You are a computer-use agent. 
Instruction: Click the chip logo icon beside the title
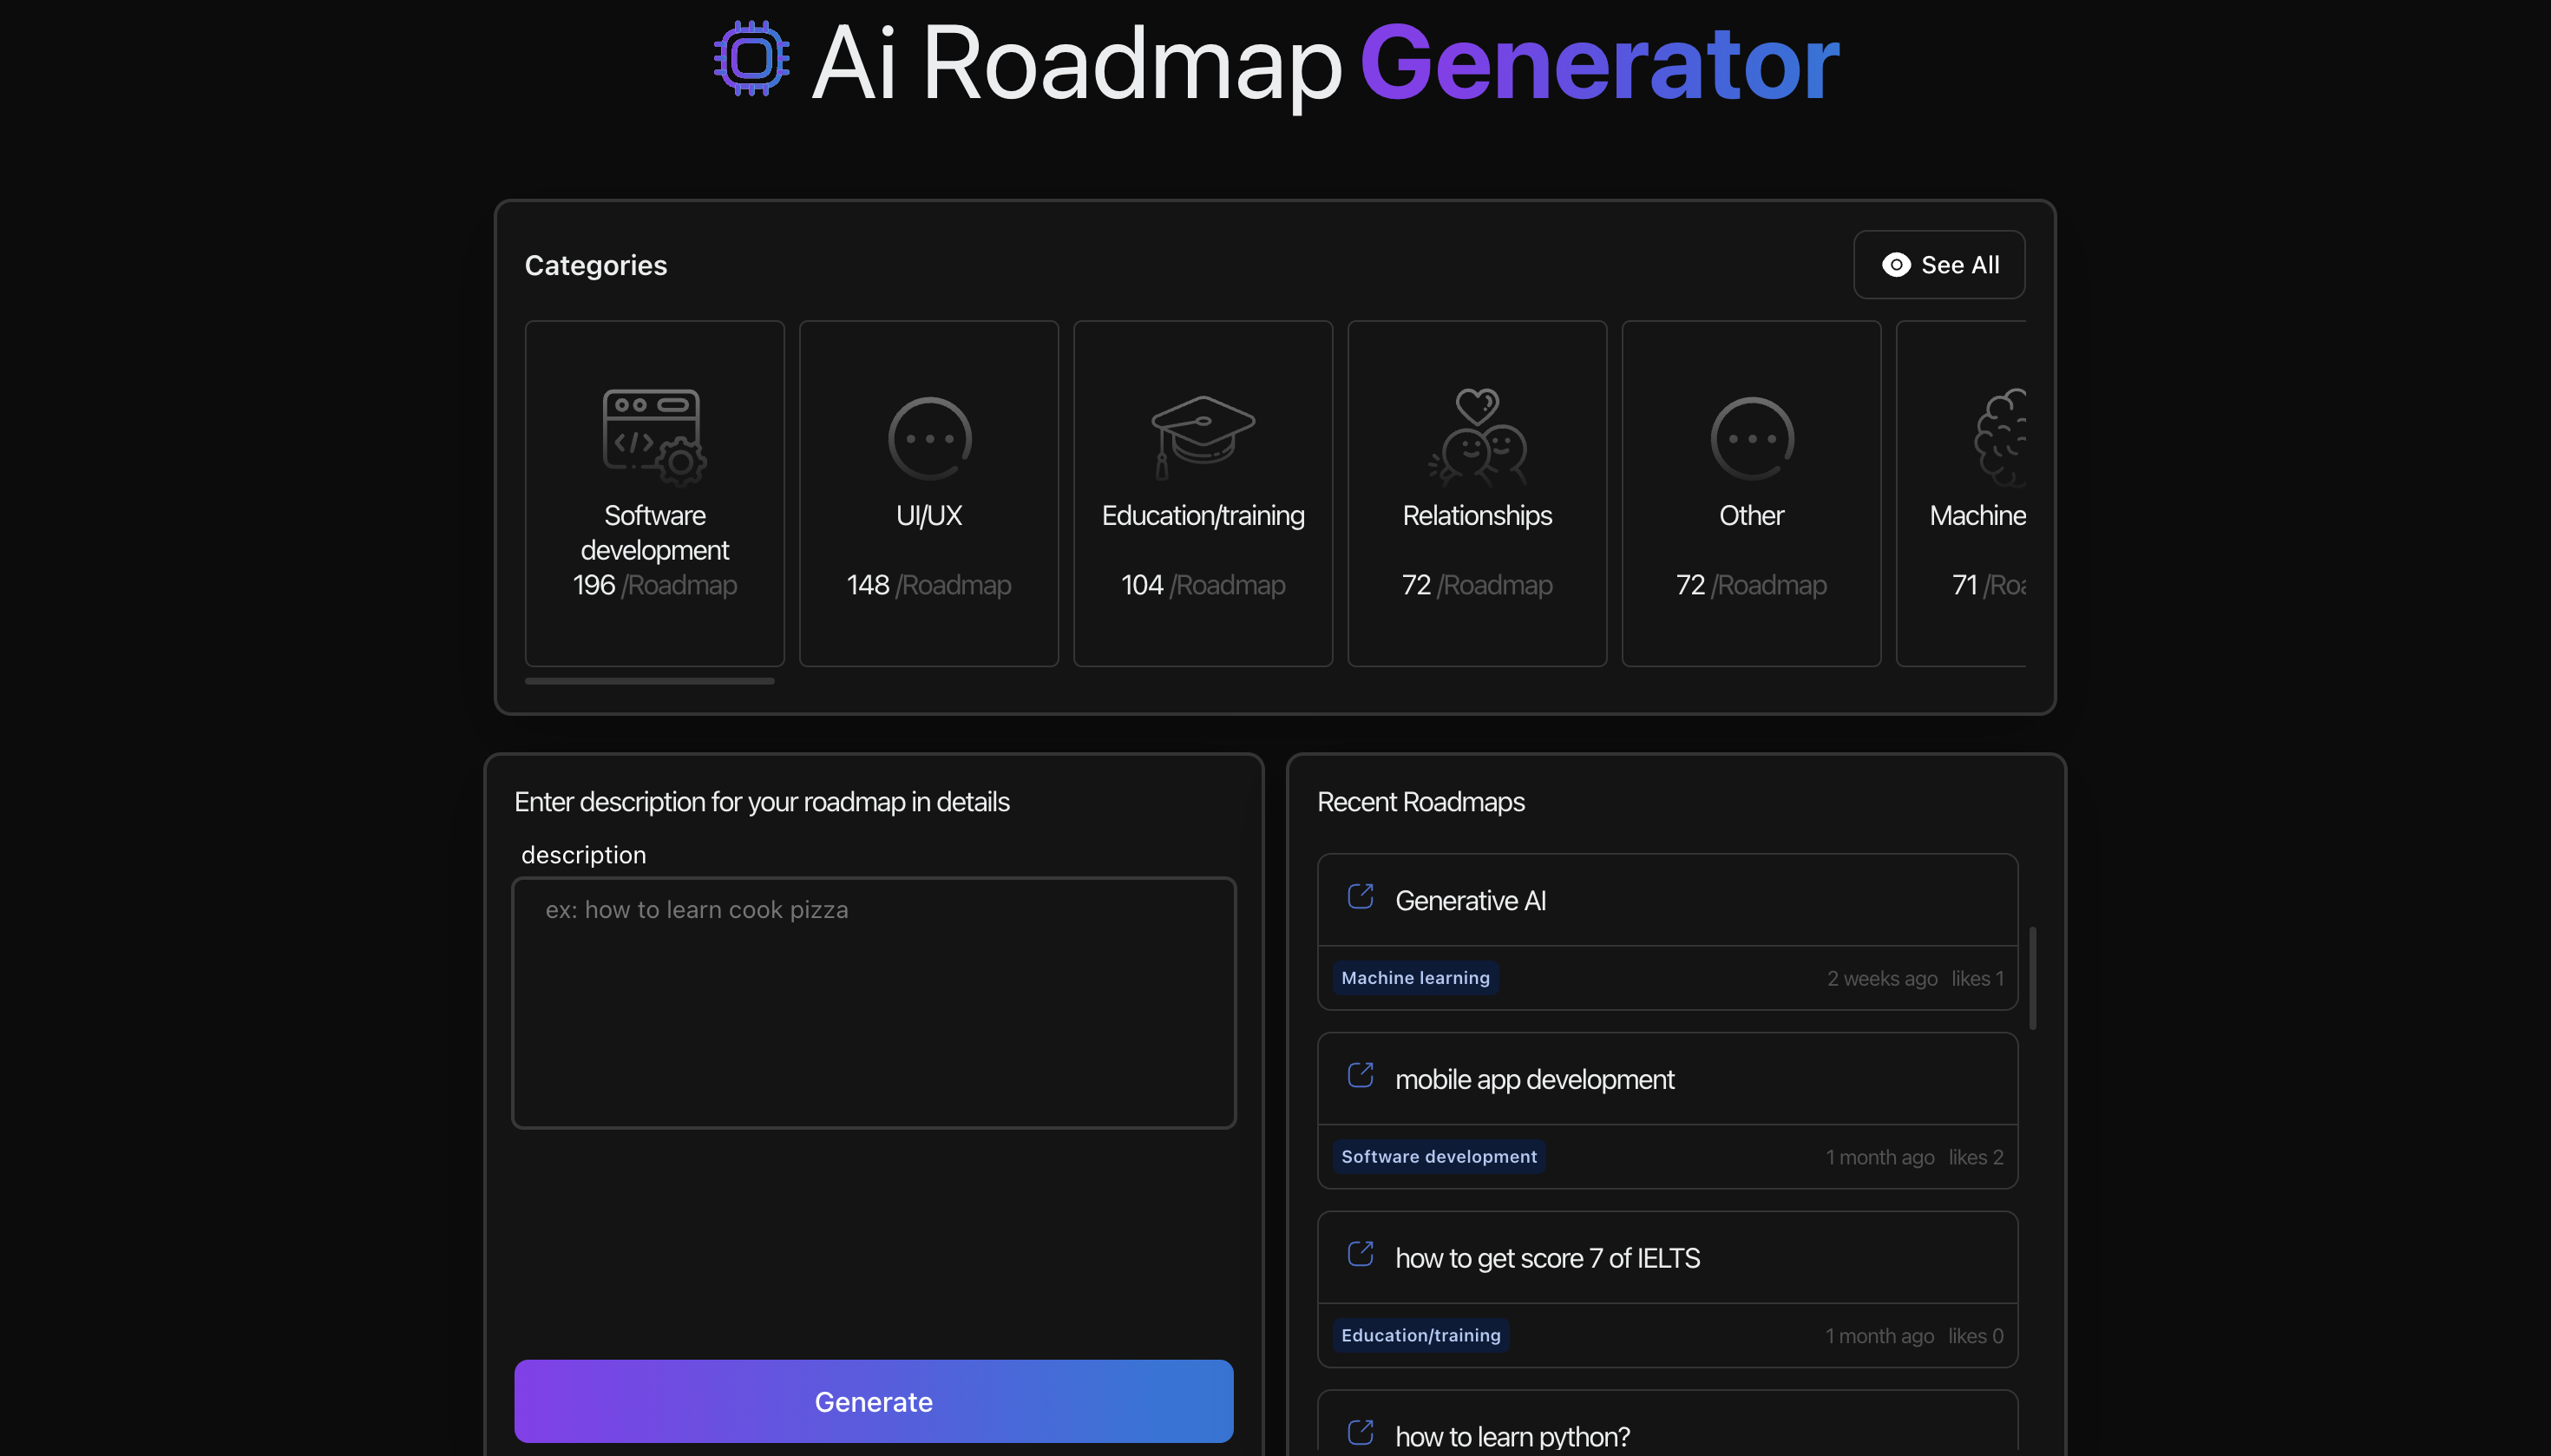[x=751, y=59]
